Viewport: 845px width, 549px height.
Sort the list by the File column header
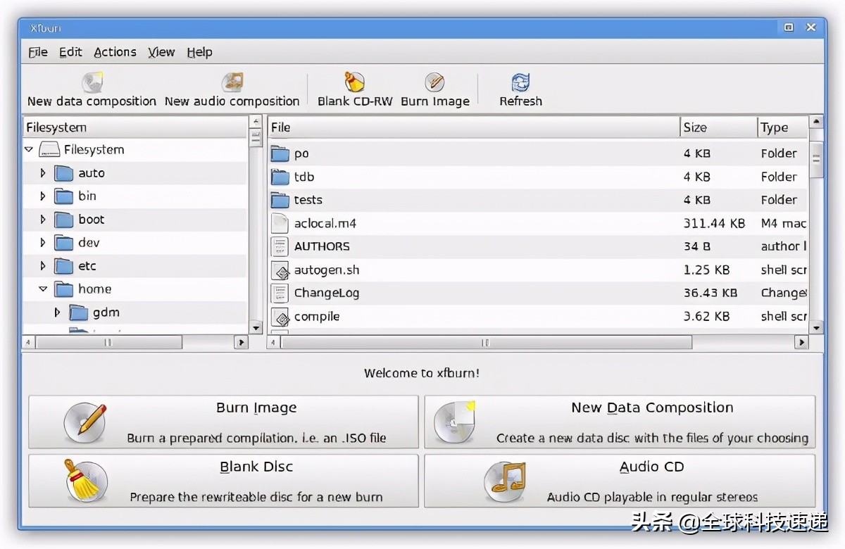click(473, 127)
